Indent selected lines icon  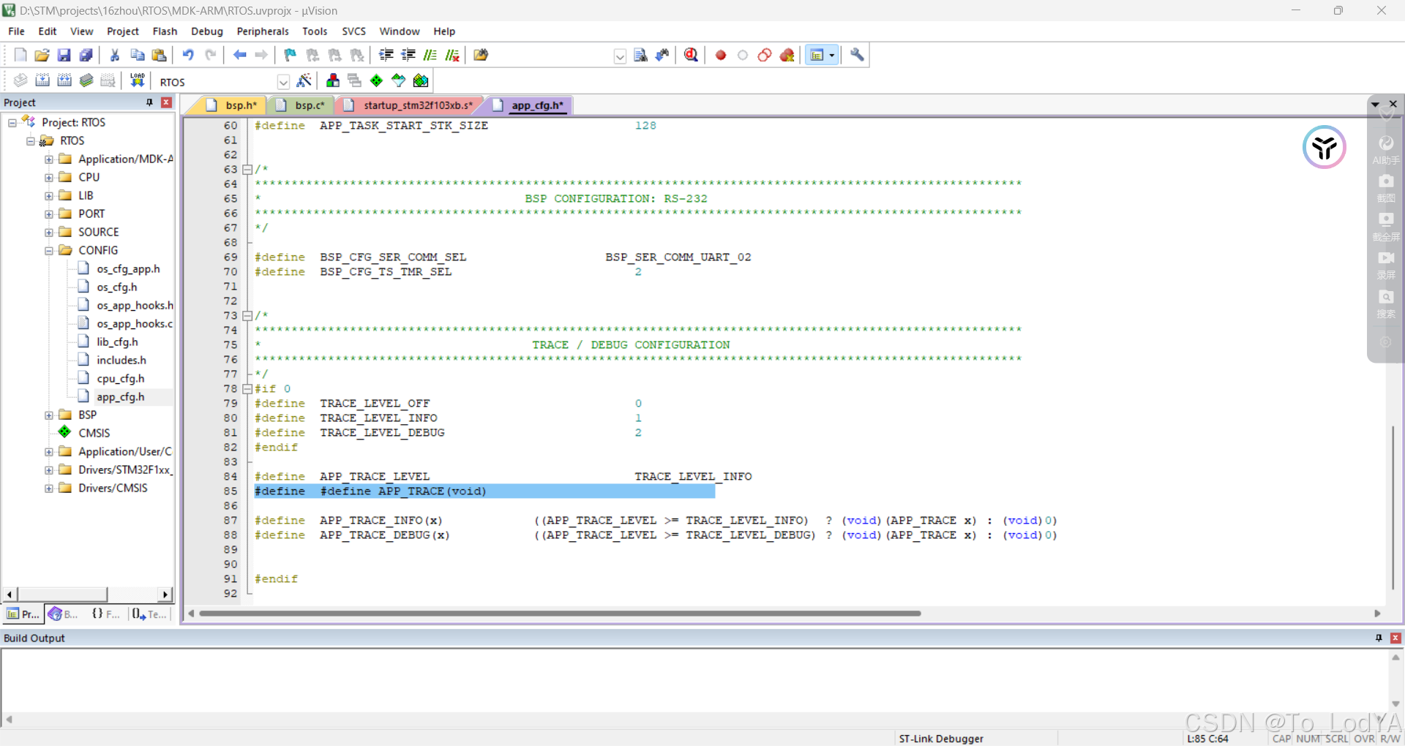pos(386,55)
